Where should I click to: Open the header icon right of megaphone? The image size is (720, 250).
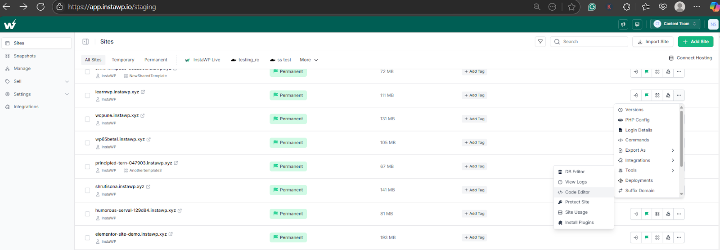[637, 24]
